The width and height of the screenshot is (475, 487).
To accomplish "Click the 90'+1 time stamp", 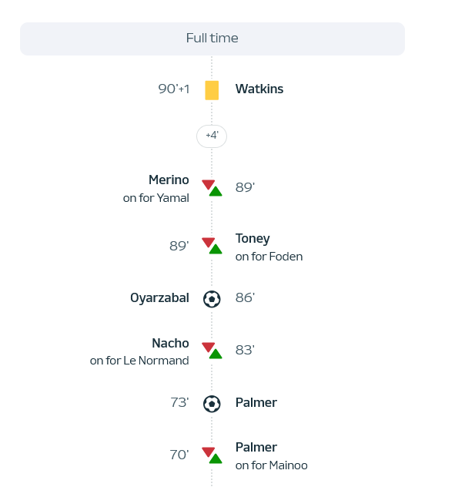I will (174, 89).
